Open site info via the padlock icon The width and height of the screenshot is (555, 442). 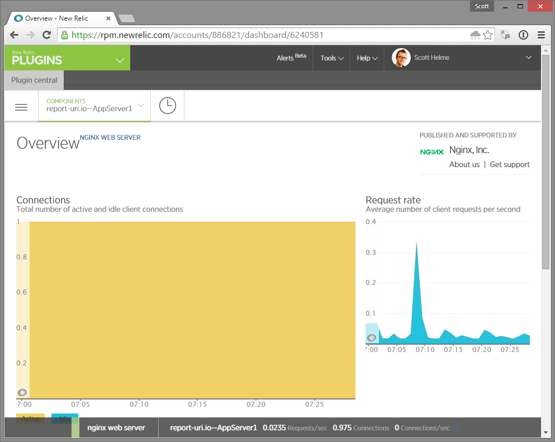coord(63,34)
